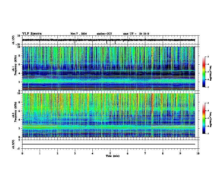Viewport: 223px width, 172px height.
Task: Click the "start UT = 10:10:0" header text
Action: tap(136, 34)
